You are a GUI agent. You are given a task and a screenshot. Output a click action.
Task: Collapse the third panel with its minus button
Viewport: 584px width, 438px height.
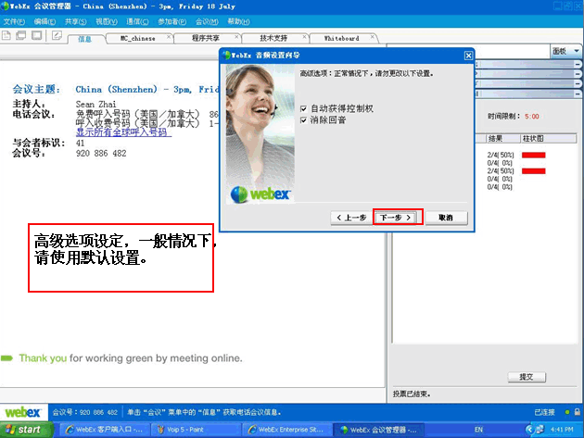point(578,83)
